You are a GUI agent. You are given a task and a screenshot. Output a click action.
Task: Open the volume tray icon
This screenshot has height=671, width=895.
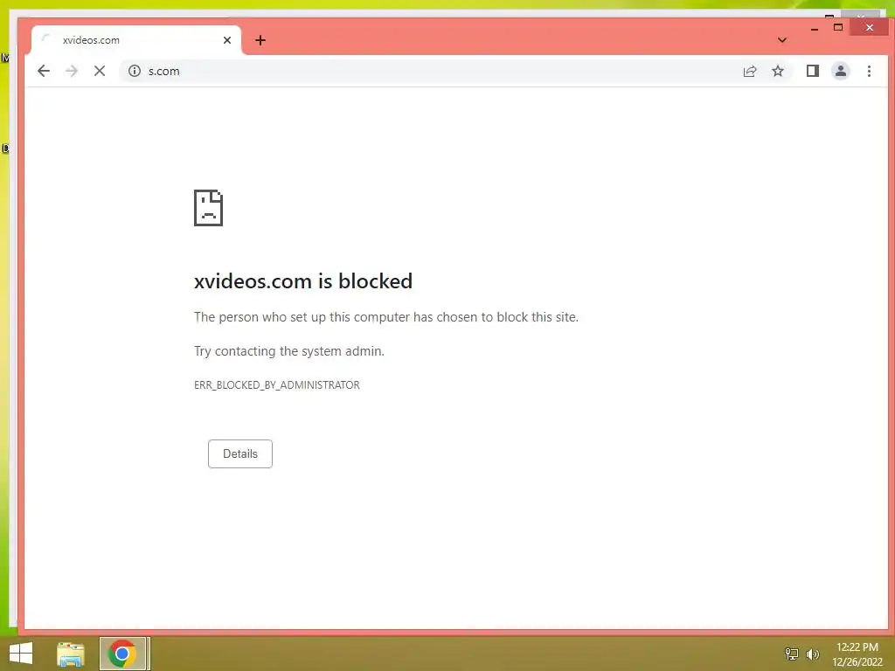click(x=813, y=654)
